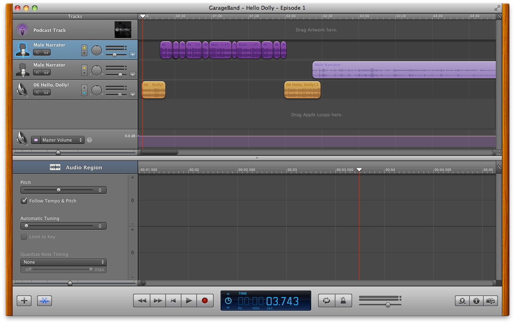The image size is (515, 324).
Task: Click LCD mode down arrow below clock
Action: point(228,308)
